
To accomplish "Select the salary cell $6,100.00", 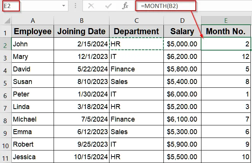I will click(x=182, y=119).
